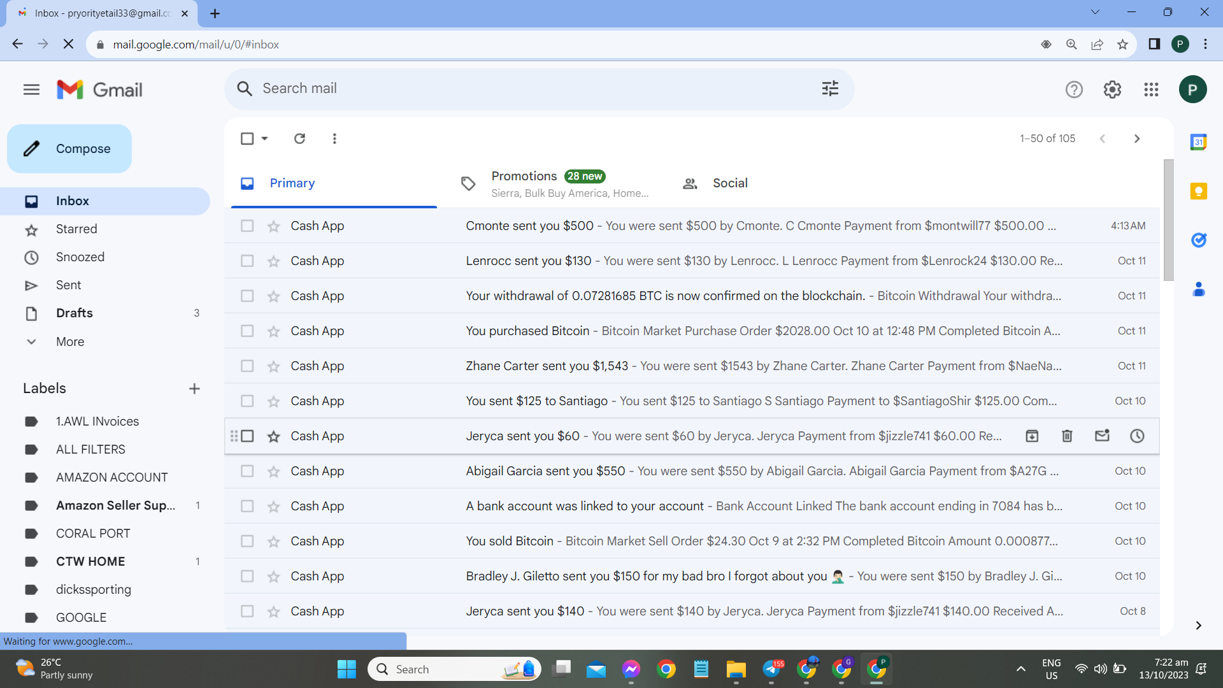
Task: Check the bank account linked email checkbox
Action: (x=247, y=506)
